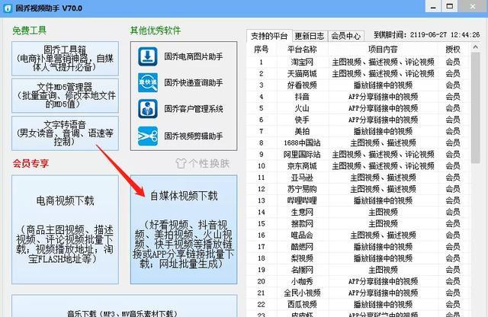Open 固乔客户管理系统 link text
The image size is (488, 317).
click(x=194, y=109)
